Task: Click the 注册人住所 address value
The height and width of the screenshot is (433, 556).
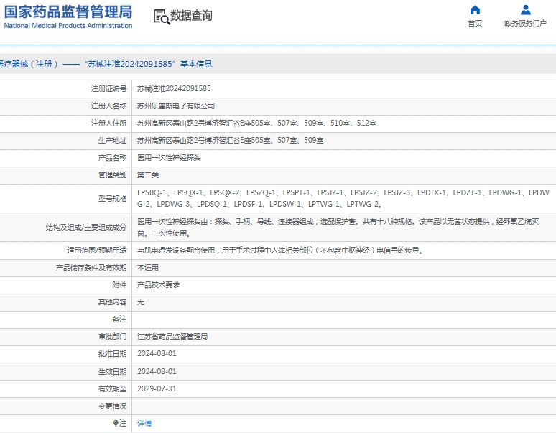Action: [x=256, y=124]
